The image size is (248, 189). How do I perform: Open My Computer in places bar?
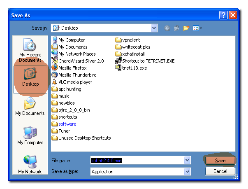pos(30,135)
